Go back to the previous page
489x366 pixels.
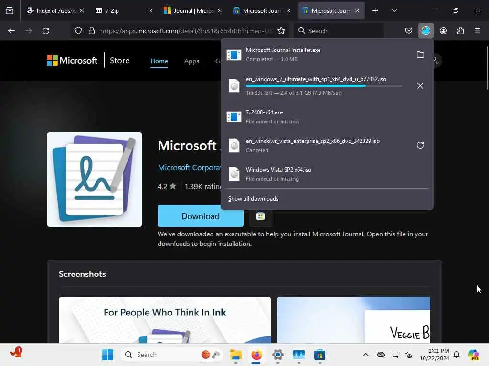click(11, 31)
